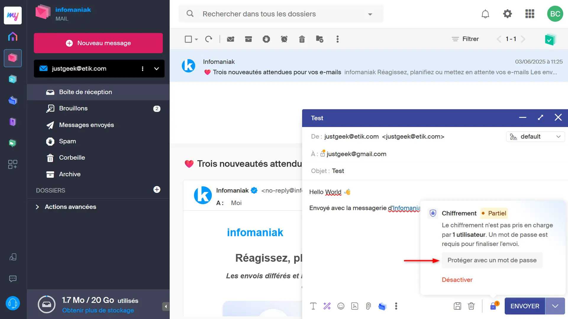The height and width of the screenshot is (319, 568).
Task: Open more actions in list toolbar
Action: 338,39
